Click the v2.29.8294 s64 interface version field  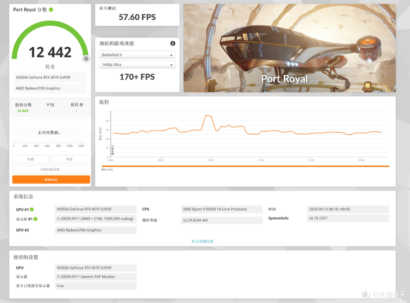coord(221,220)
